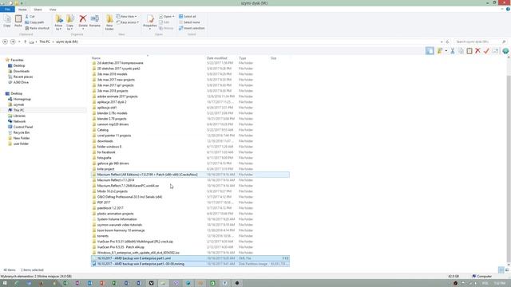This screenshot has height=287, width=511.
Task: Click the Forward navigation arrow
Action: [x=13, y=41]
